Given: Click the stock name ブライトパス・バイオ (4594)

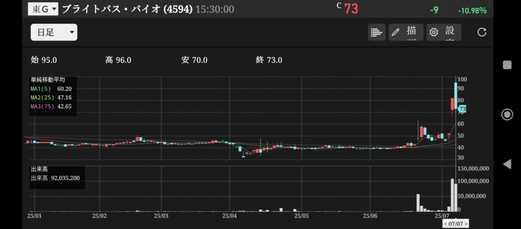Looking at the screenshot, I should 127,9.
